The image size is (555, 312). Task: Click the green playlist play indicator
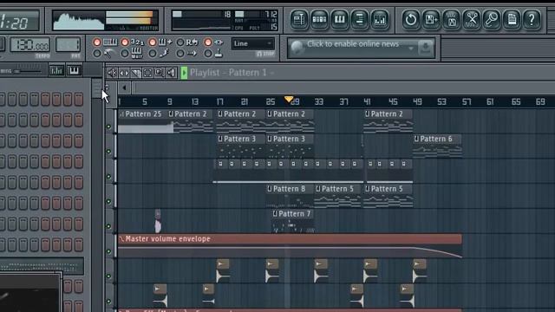184,73
